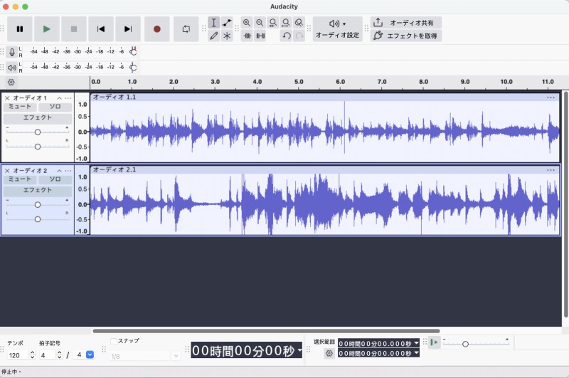Click the Undo arrow

click(x=287, y=36)
